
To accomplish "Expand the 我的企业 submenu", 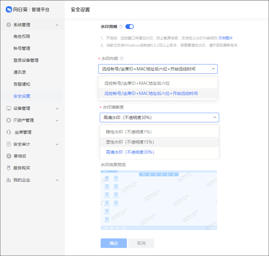I will (57, 180).
